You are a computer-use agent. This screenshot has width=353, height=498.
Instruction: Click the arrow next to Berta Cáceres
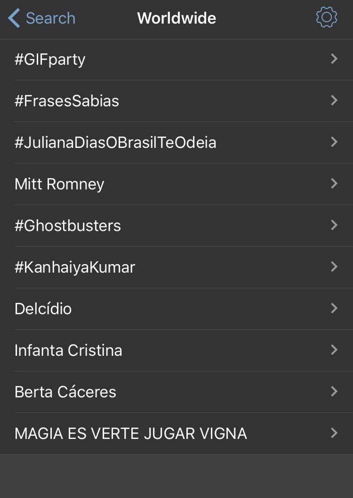334,391
